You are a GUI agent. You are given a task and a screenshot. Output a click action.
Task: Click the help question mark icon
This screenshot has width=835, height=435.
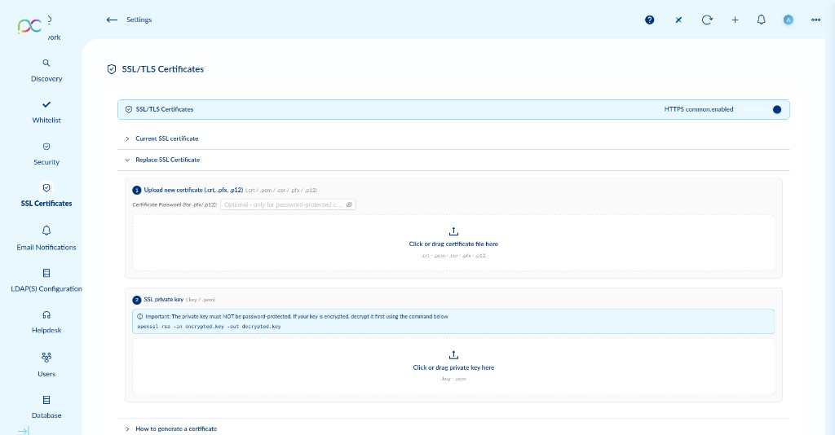click(x=650, y=20)
